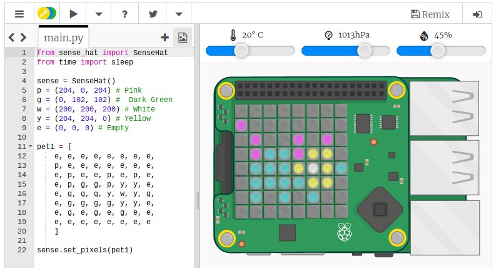Viewport: 496px width, 268px height.
Task: Click the Remix button
Action: point(430,14)
